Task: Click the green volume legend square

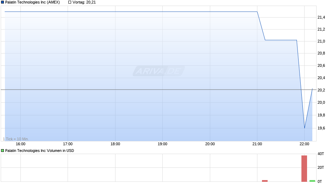Action: click(2, 151)
